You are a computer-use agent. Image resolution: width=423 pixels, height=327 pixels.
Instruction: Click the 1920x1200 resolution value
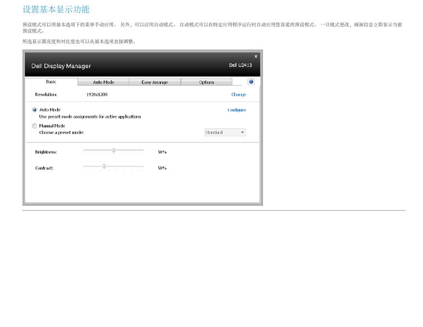point(97,95)
